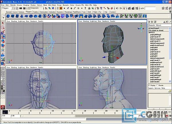Create a polygon plane from the shelf
This screenshot has width=172, height=124.
(x=26, y=16)
